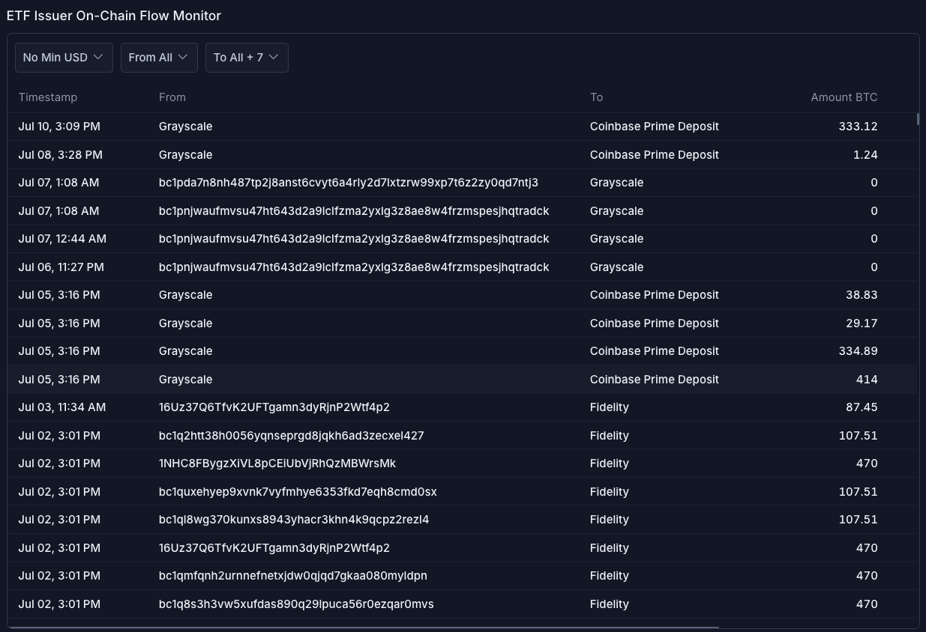Click Fidelity recipient in the Jul 03 row
Viewport: 926px width, 632px height.
pyautogui.click(x=610, y=407)
